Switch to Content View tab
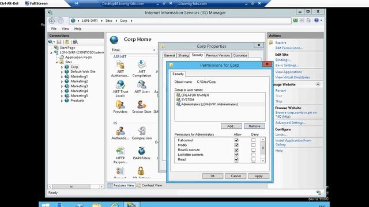 click(149, 185)
